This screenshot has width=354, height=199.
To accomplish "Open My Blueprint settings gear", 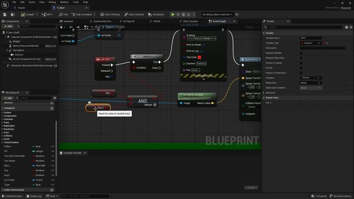I will 55,98.
